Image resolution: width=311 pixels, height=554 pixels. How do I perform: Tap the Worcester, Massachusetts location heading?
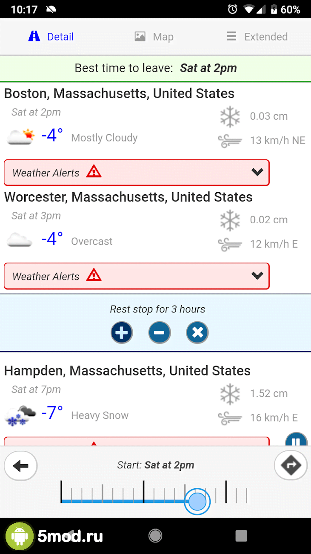click(128, 197)
